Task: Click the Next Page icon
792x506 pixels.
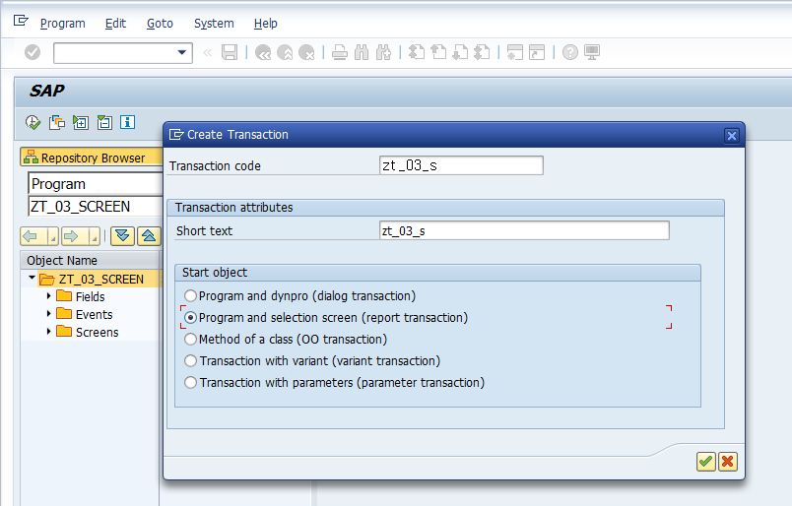Action: click(460, 52)
